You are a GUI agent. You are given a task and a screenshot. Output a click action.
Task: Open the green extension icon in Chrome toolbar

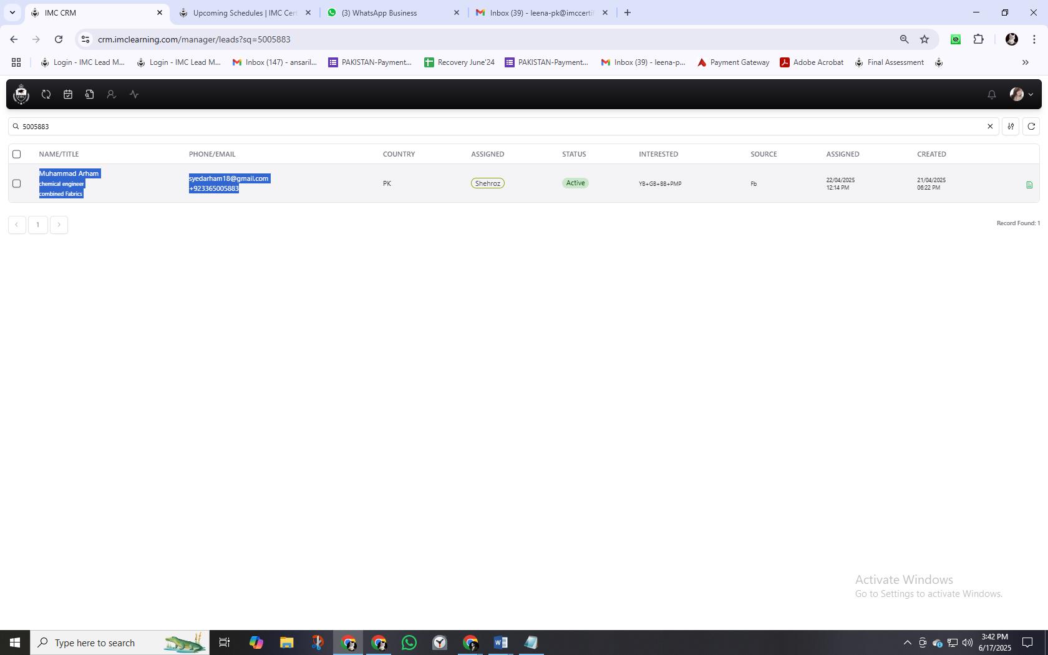[x=956, y=39]
